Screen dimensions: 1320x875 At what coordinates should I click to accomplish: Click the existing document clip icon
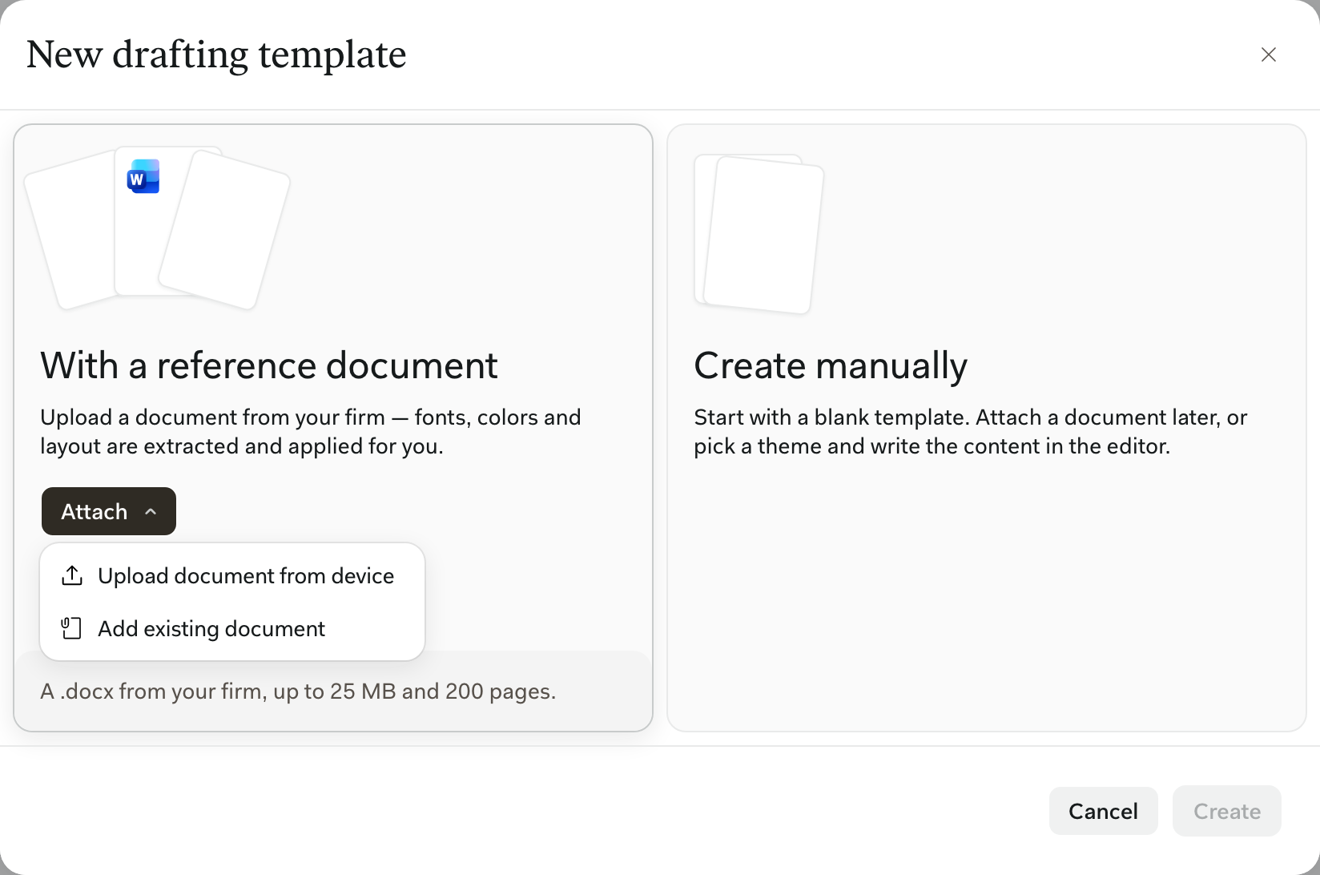pos(72,628)
